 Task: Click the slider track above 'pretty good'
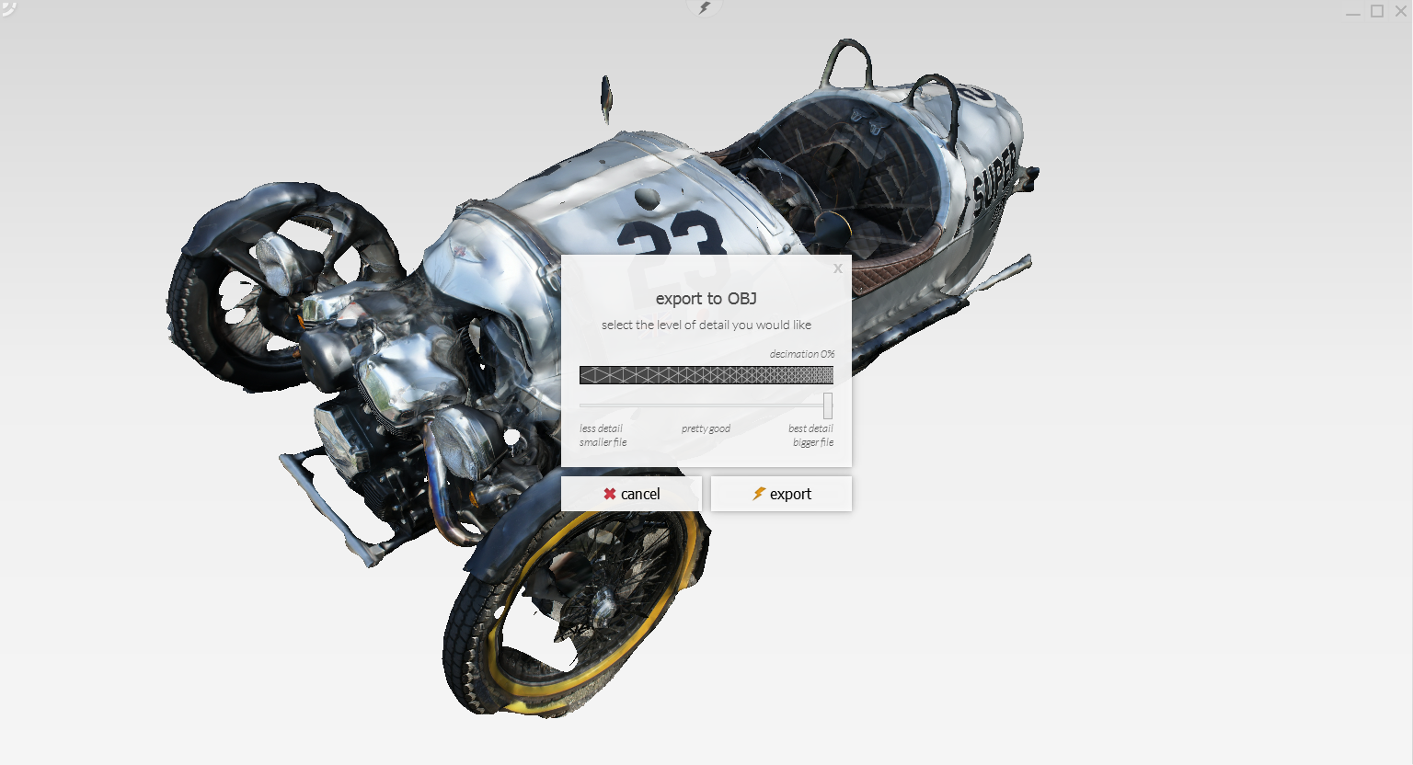[x=706, y=405]
